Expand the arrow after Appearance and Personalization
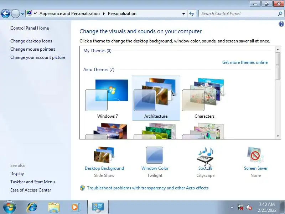Image resolution: width=285 pixels, height=214 pixels. pyautogui.click(x=104, y=14)
